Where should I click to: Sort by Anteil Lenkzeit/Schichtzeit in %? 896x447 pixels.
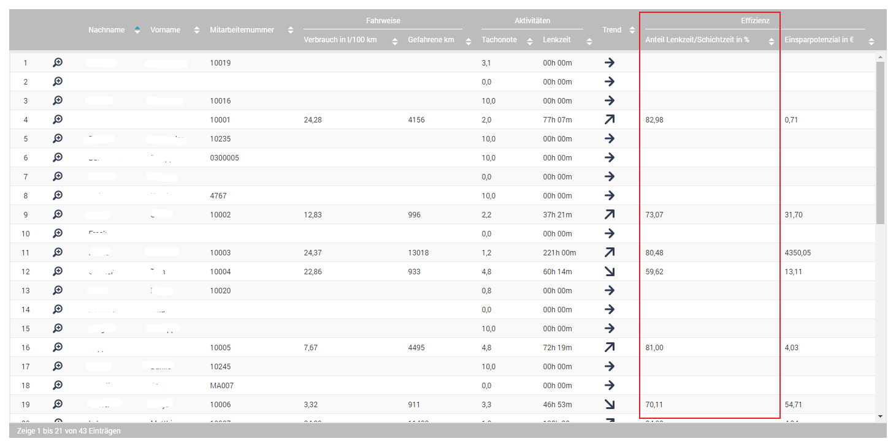point(772,40)
